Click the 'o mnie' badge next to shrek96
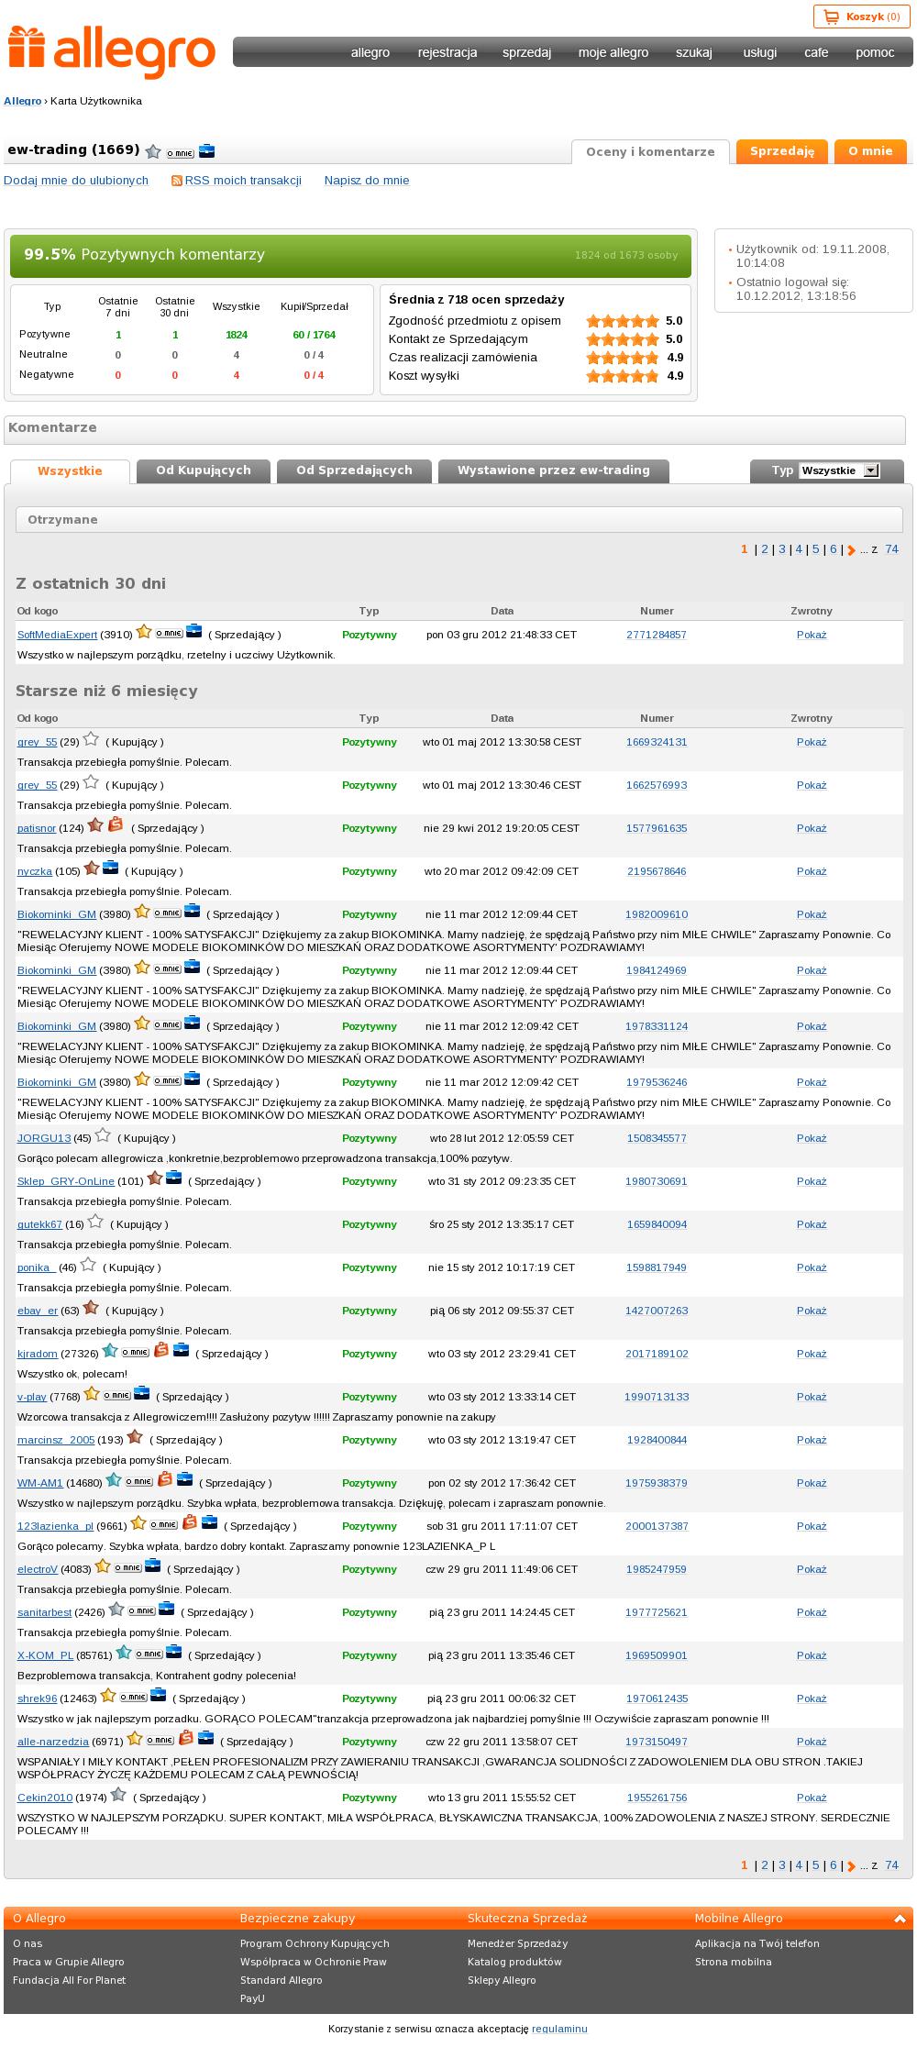Image resolution: width=917 pixels, height=2047 pixels. [x=133, y=1697]
